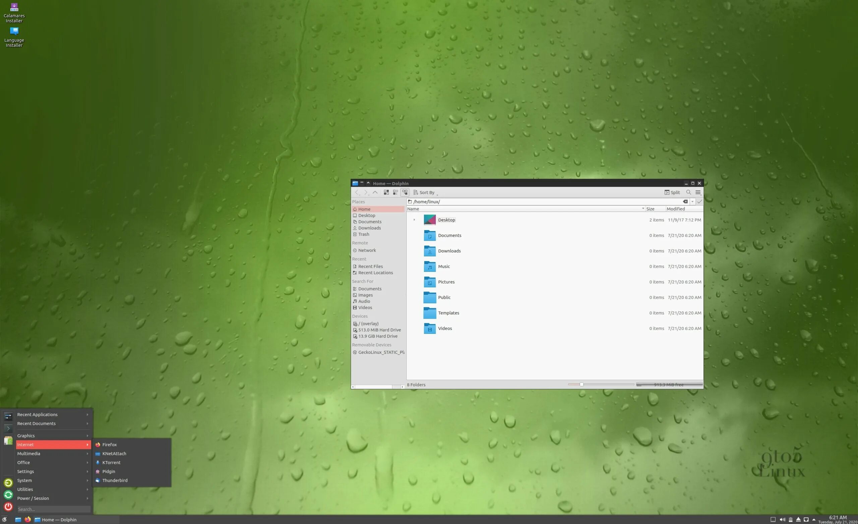The height and width of the screenshot is (524, 858).
Task: Select the Details view mode button
Action: (x=405, y=192)
